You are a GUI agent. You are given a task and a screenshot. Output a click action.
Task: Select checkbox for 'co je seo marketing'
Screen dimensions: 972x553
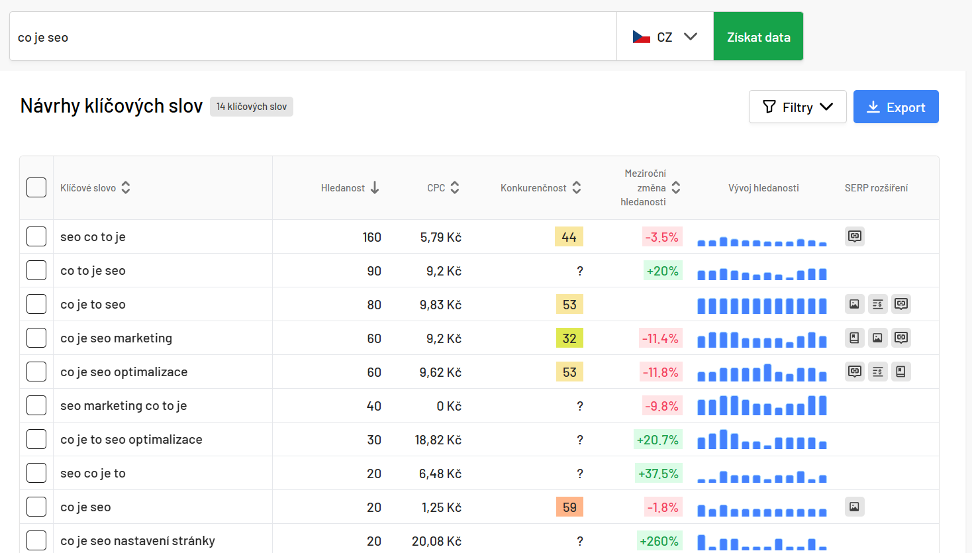[36, 338]
